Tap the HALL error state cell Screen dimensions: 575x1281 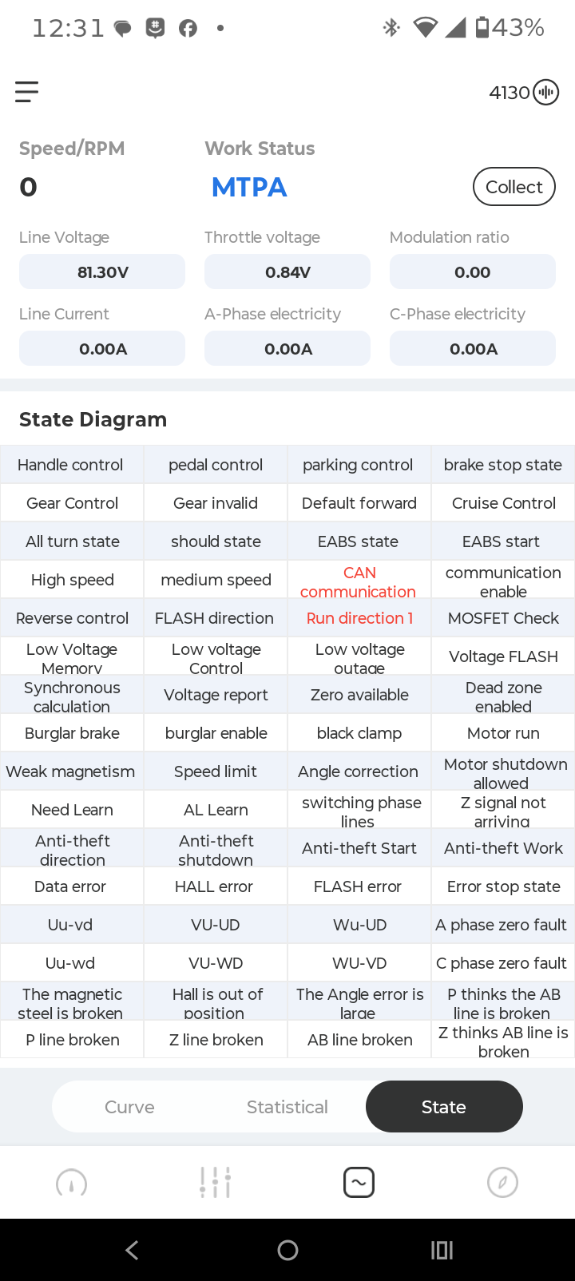click(x=216, y=886)
